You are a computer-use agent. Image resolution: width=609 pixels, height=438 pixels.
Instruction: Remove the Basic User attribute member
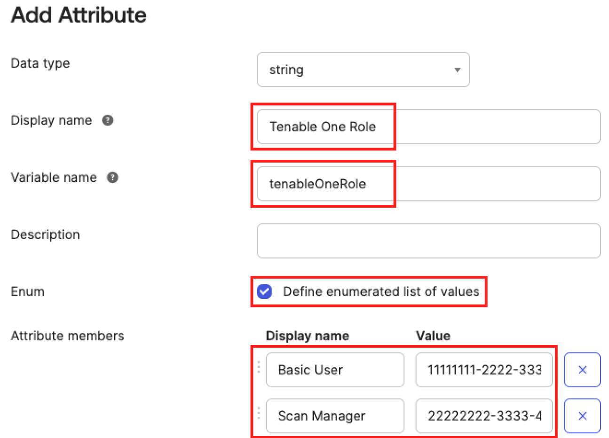pos(582,370)
